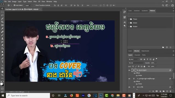Create a new group in Layers panel
The image size is (175, 98).
point(164,91)
